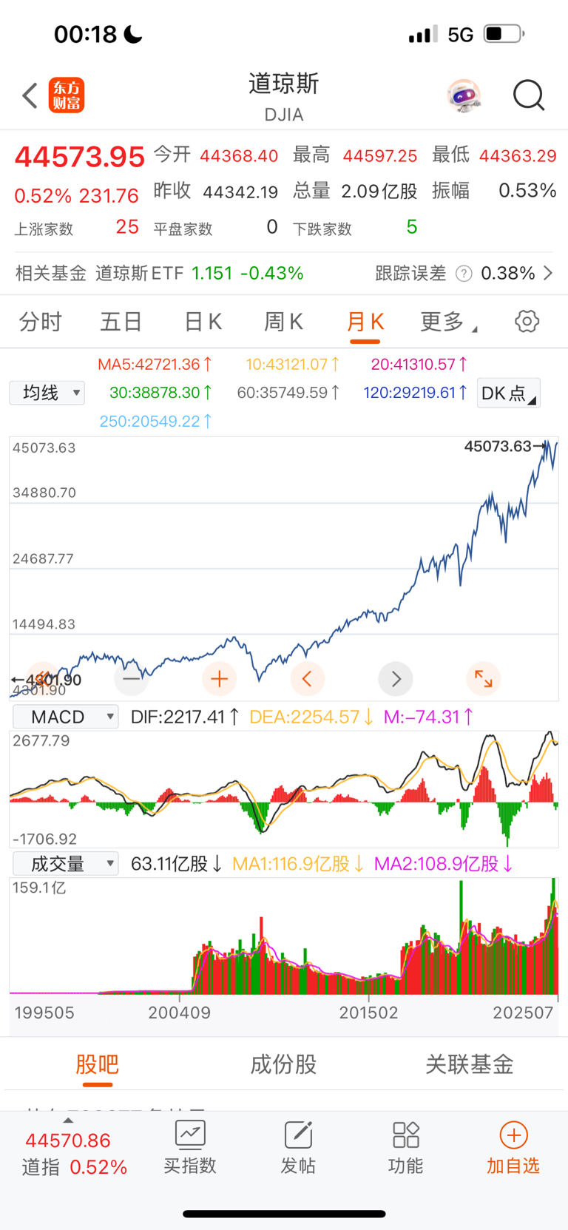Switch to 周K tab
This screenshot has height=1230, width=568.
(284, 322)
